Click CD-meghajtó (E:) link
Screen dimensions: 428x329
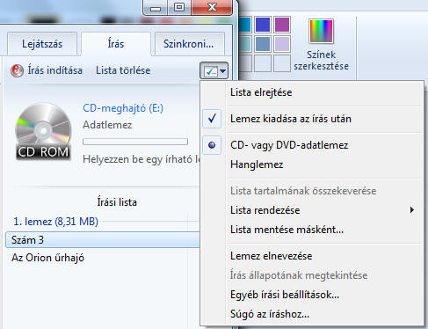pyautogui.click(x=123, y=108)
